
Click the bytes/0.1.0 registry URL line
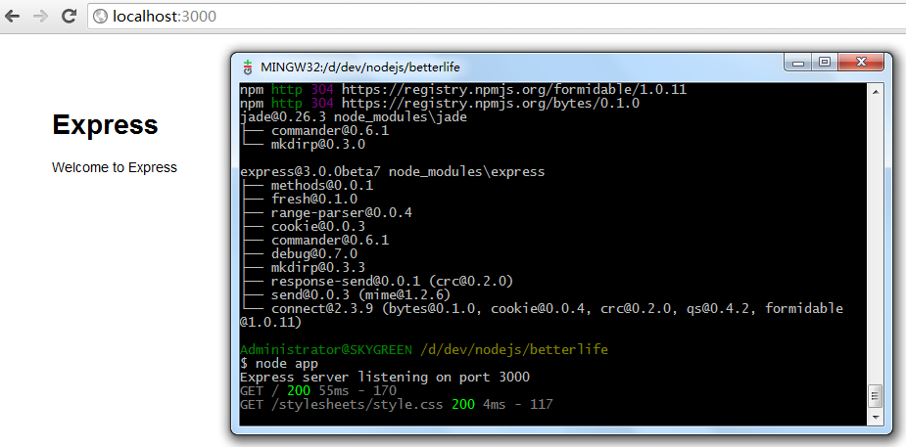(440, 104)
